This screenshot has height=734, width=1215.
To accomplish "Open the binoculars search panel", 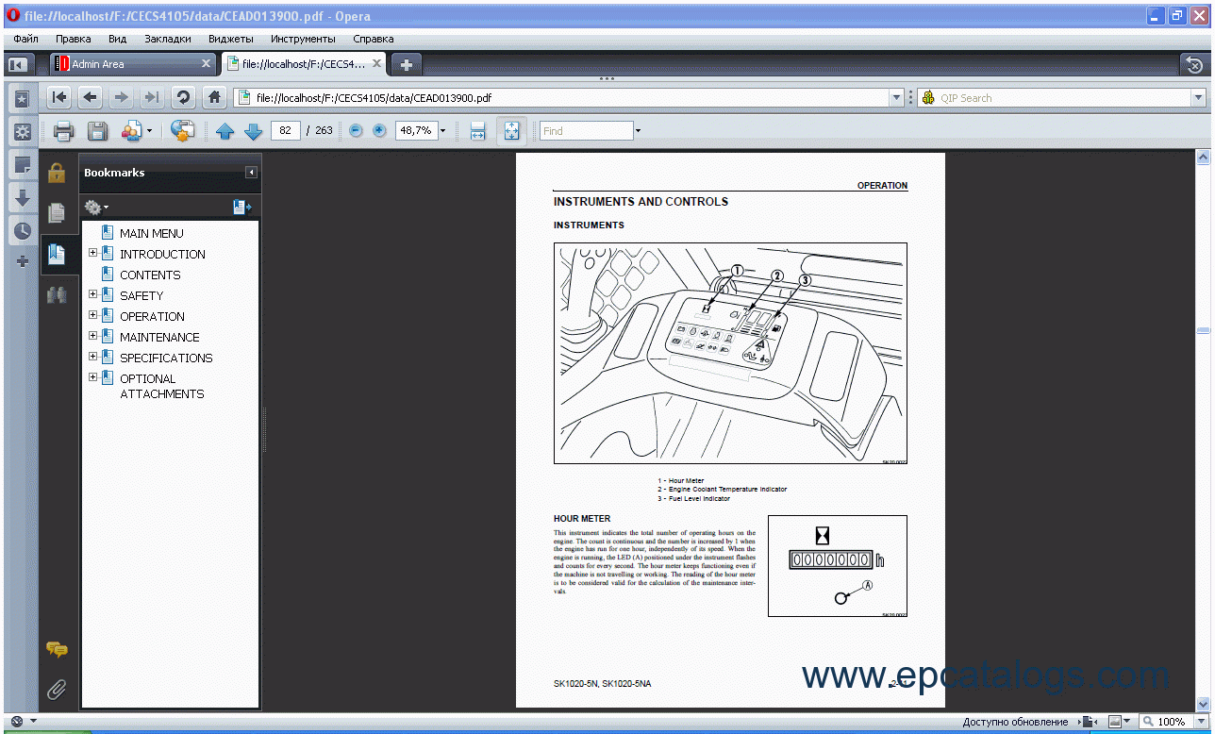I will point(57,294).
